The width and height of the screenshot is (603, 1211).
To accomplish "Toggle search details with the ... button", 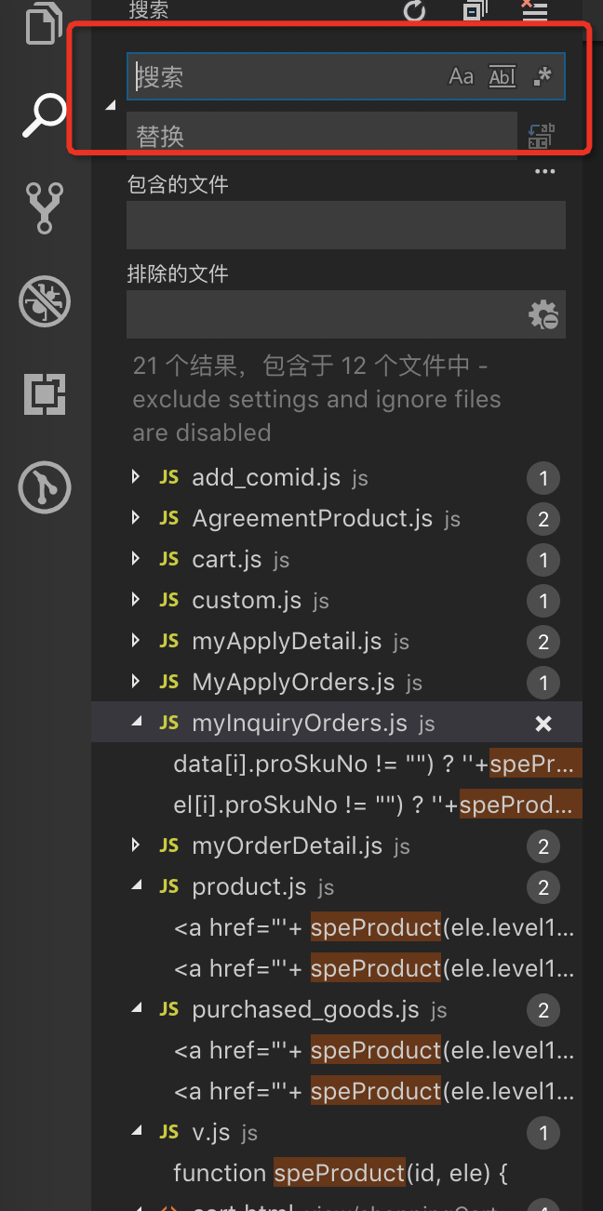I will pos(544,170).
